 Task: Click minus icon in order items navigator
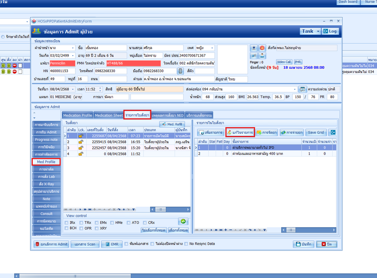[231, 230]
